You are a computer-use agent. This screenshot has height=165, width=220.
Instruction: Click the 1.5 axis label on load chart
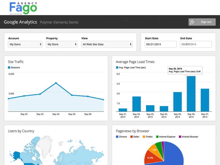click(118, 103)
